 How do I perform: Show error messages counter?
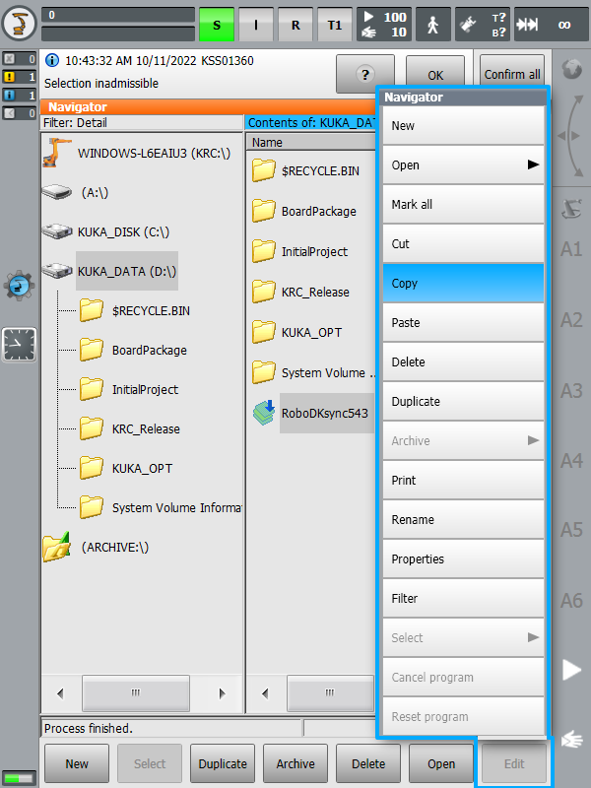point(19,59)
